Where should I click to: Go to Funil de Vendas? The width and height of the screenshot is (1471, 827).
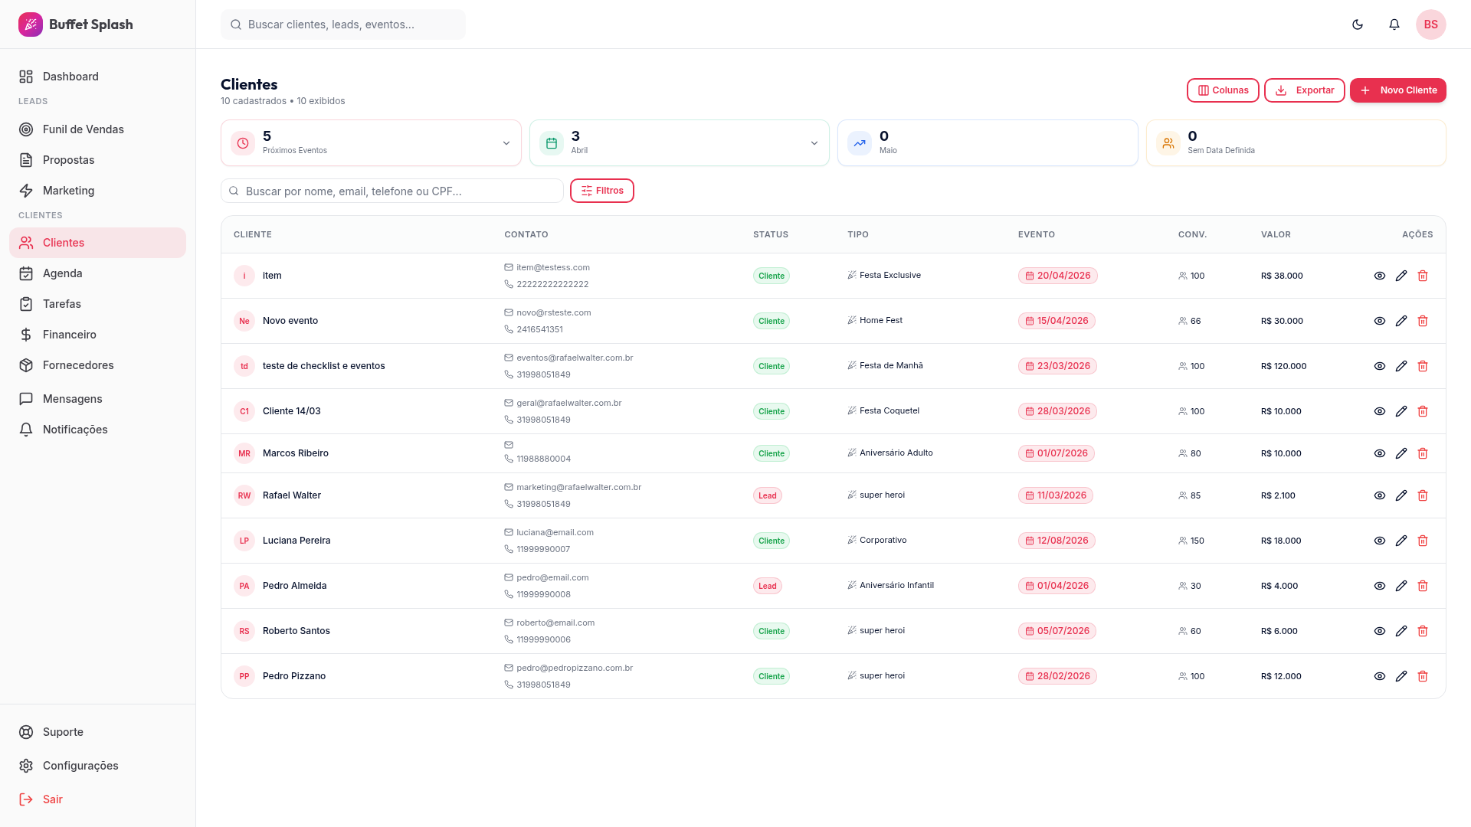click(97, 129)
